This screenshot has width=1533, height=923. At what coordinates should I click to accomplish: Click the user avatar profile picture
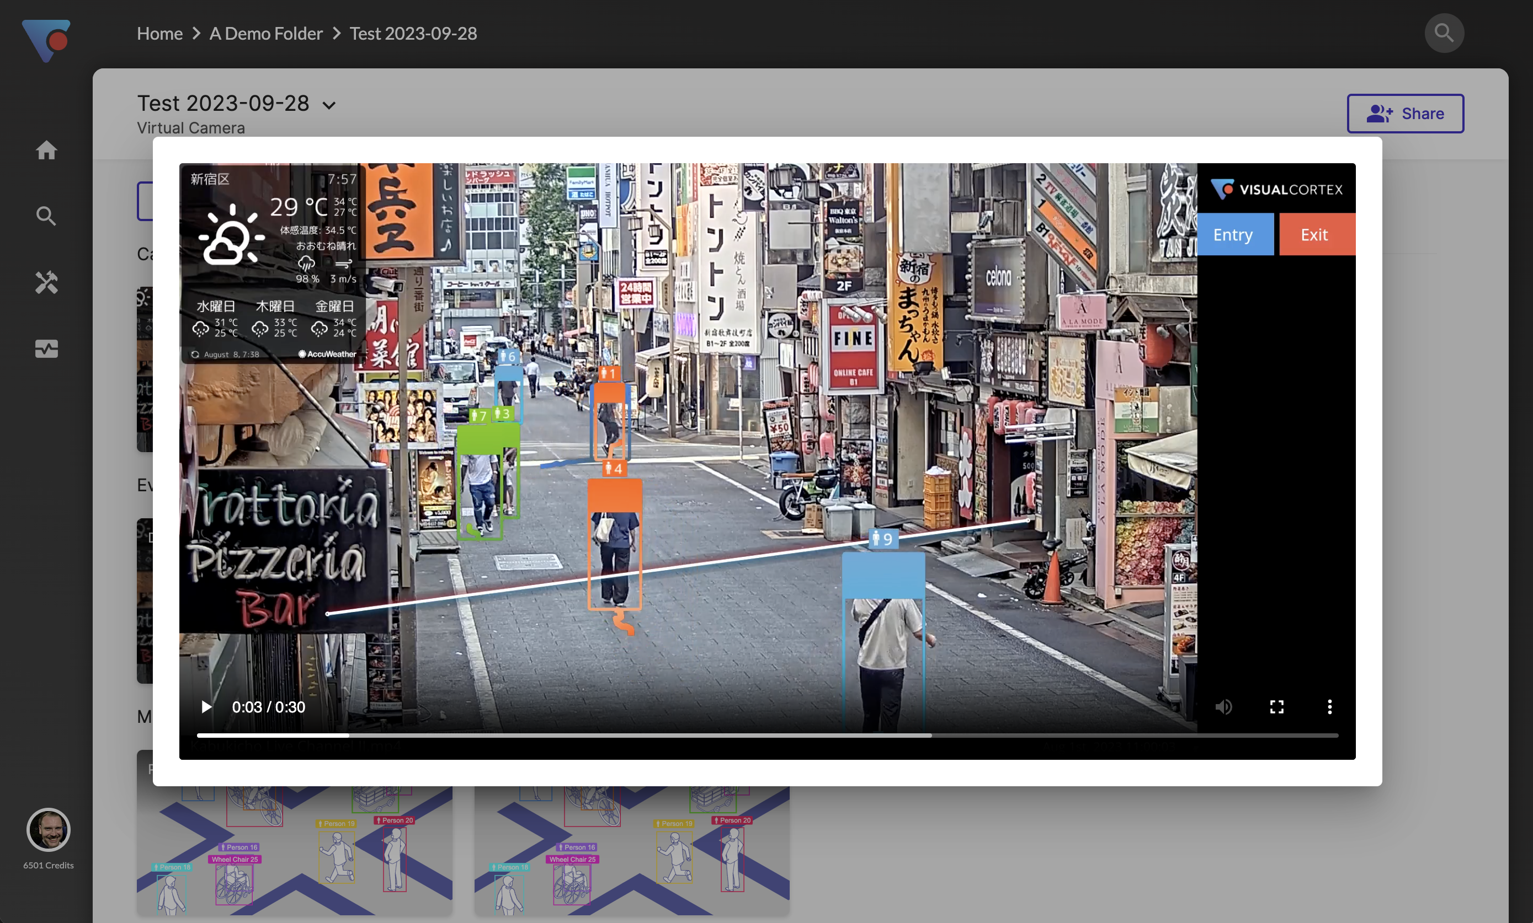(x=49, y=829)
